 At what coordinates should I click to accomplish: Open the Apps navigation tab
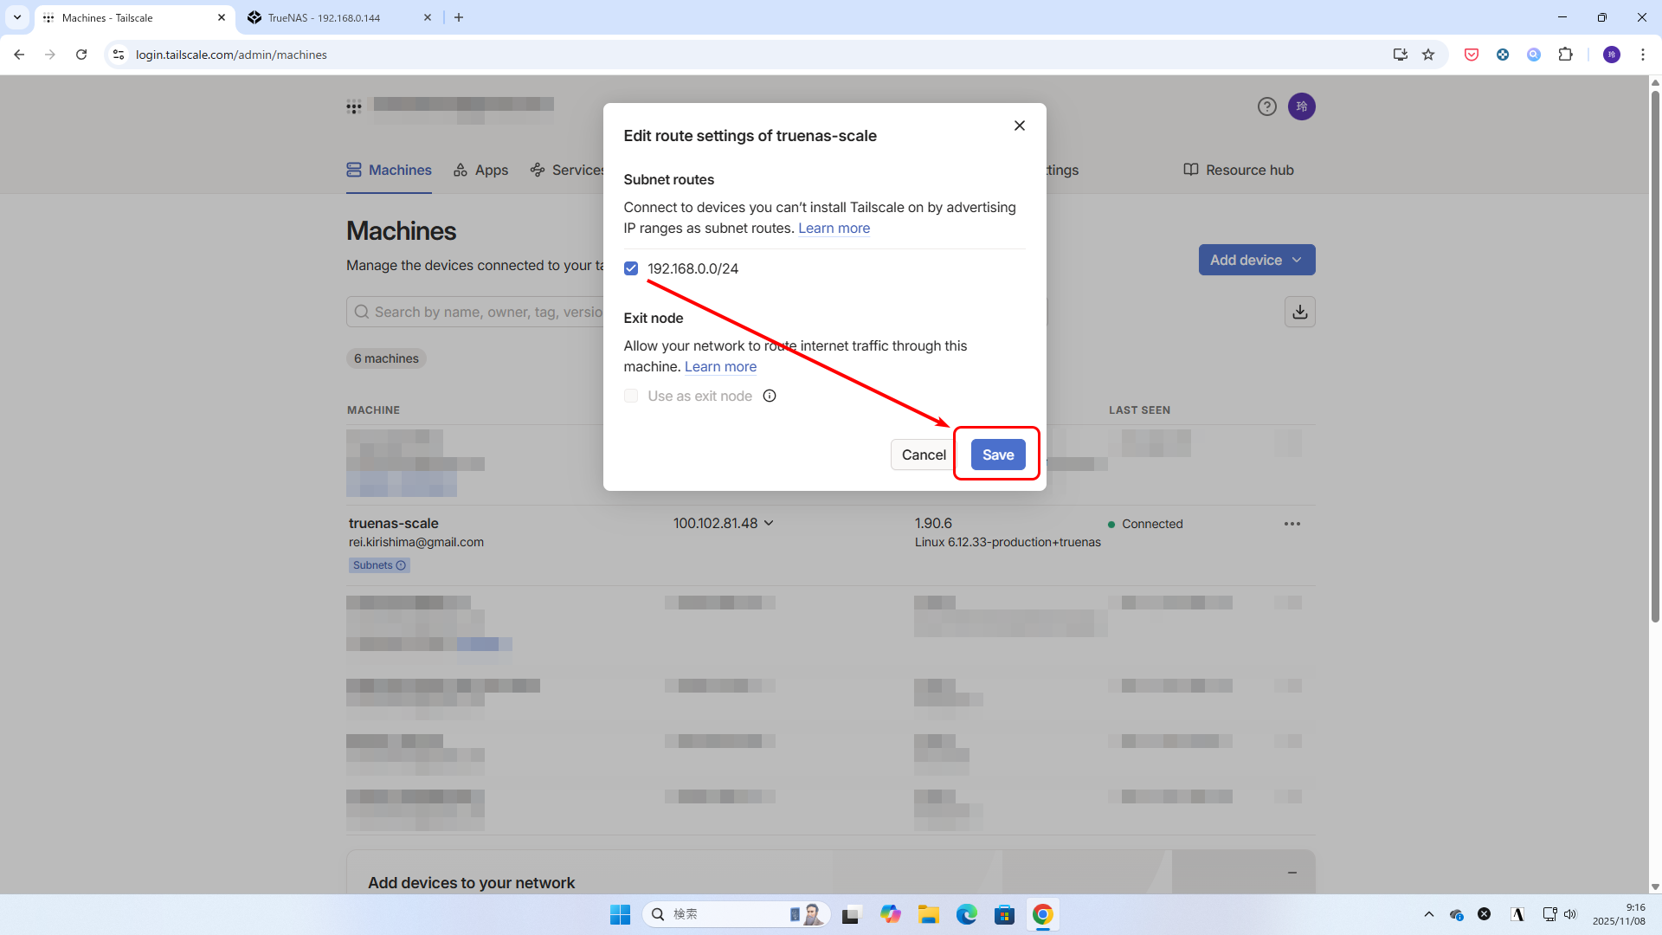(481, 171)
